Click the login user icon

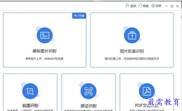click(x=127, y=6)
